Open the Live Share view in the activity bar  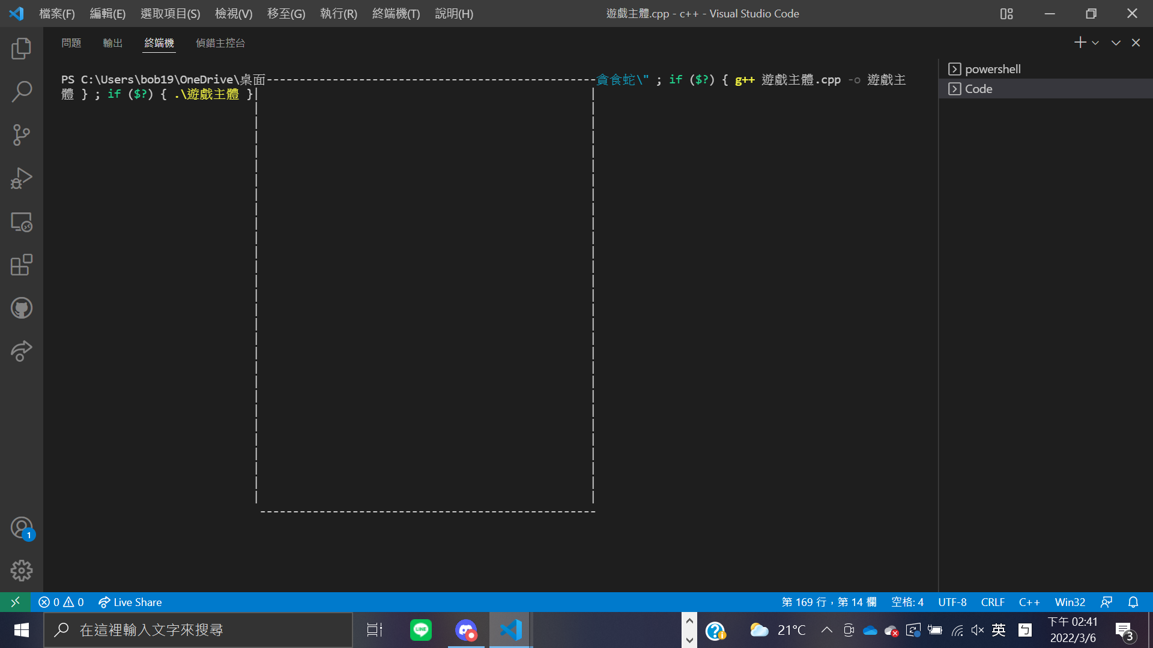(x=21, y=351)
